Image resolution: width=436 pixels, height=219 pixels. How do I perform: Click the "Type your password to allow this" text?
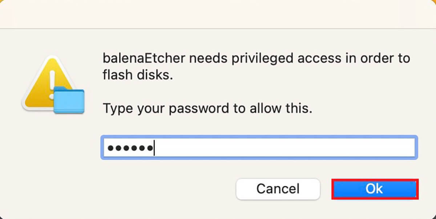(207, 108)
